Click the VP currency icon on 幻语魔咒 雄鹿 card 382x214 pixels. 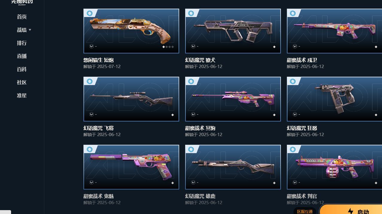coord(193,182)
